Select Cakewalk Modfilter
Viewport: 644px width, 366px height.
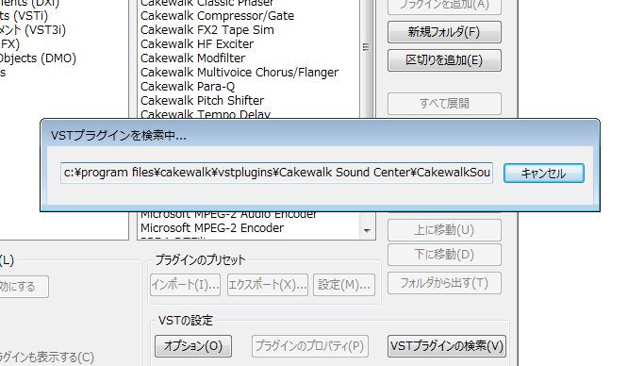pos(192,58)
